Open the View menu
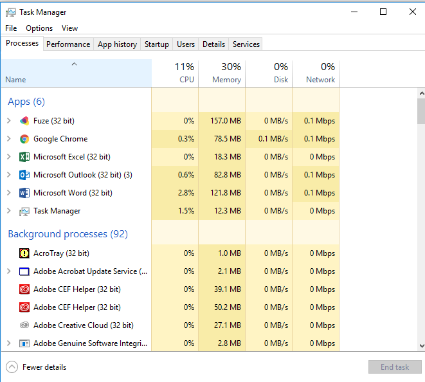Viewport: 425px width, 382px height. pyautogui.click(x=69, y=28)
